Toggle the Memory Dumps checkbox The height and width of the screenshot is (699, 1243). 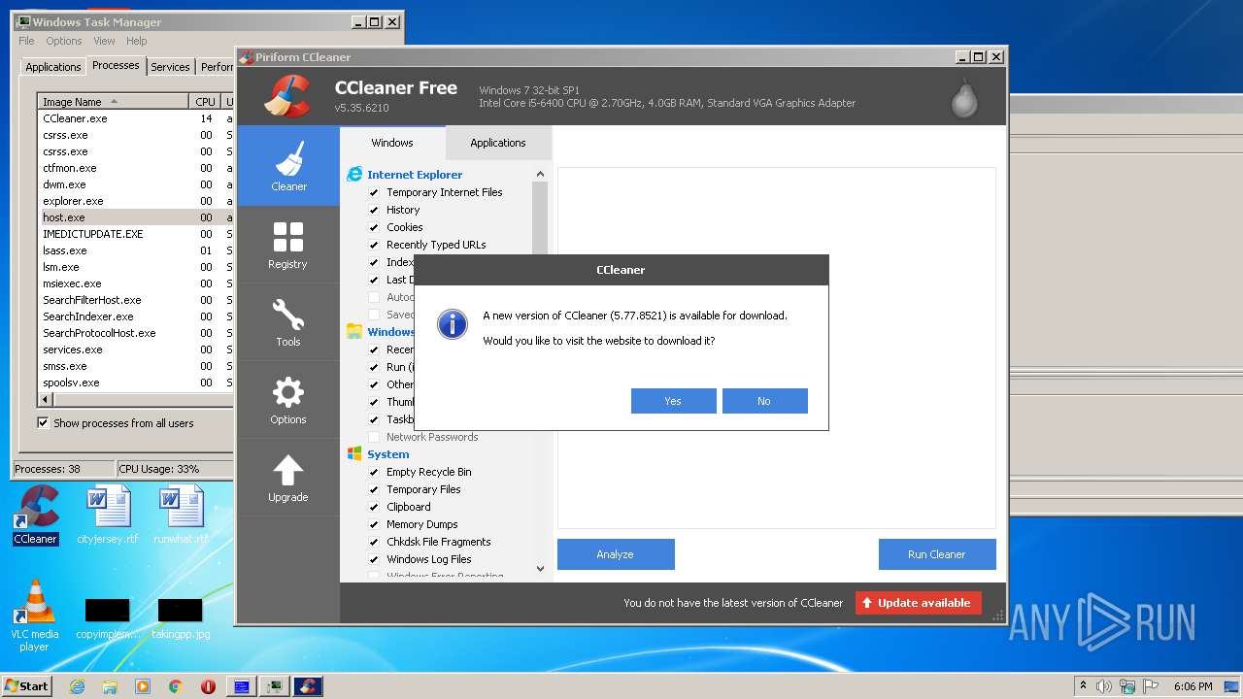pos(374,524)
